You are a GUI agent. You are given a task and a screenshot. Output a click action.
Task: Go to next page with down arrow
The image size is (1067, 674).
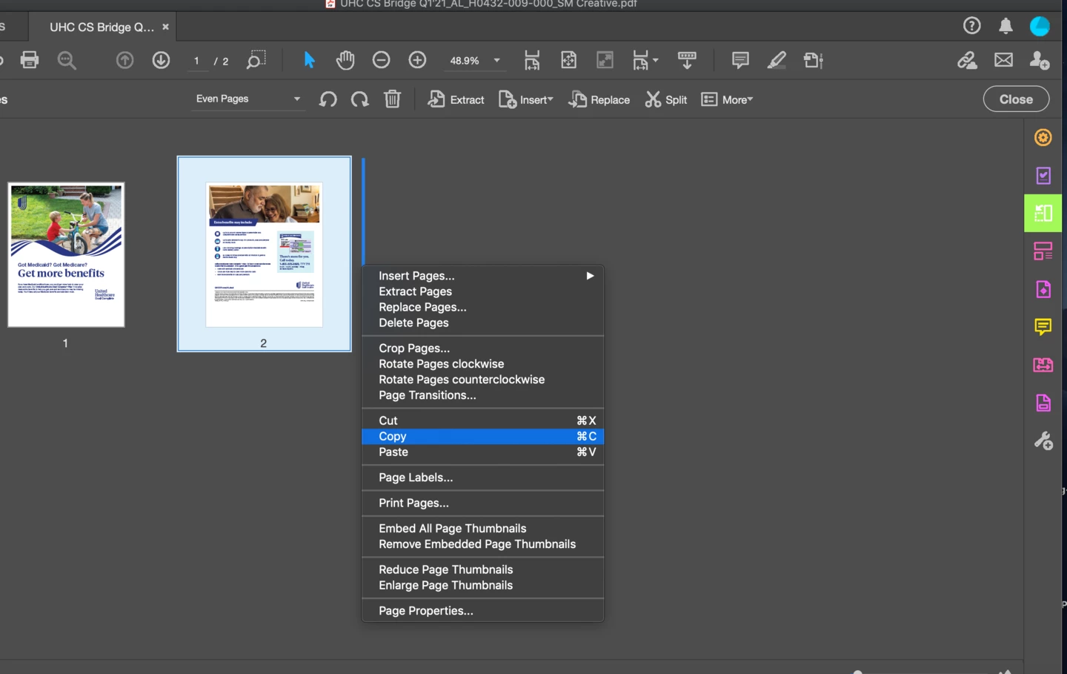(161, 60)
